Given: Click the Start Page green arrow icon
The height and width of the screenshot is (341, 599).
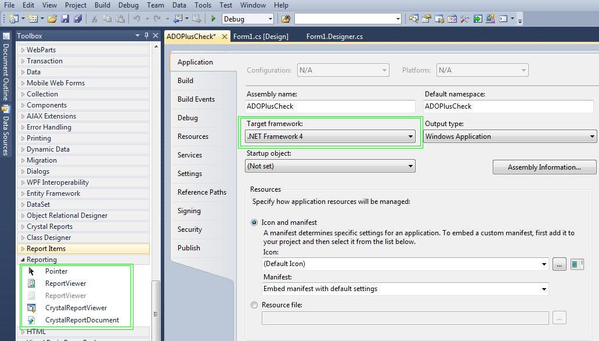Looking at the screenshot, I should click(x=478, y=19).
